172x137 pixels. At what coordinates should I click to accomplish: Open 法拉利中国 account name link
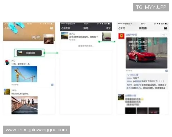pos(131,35)
